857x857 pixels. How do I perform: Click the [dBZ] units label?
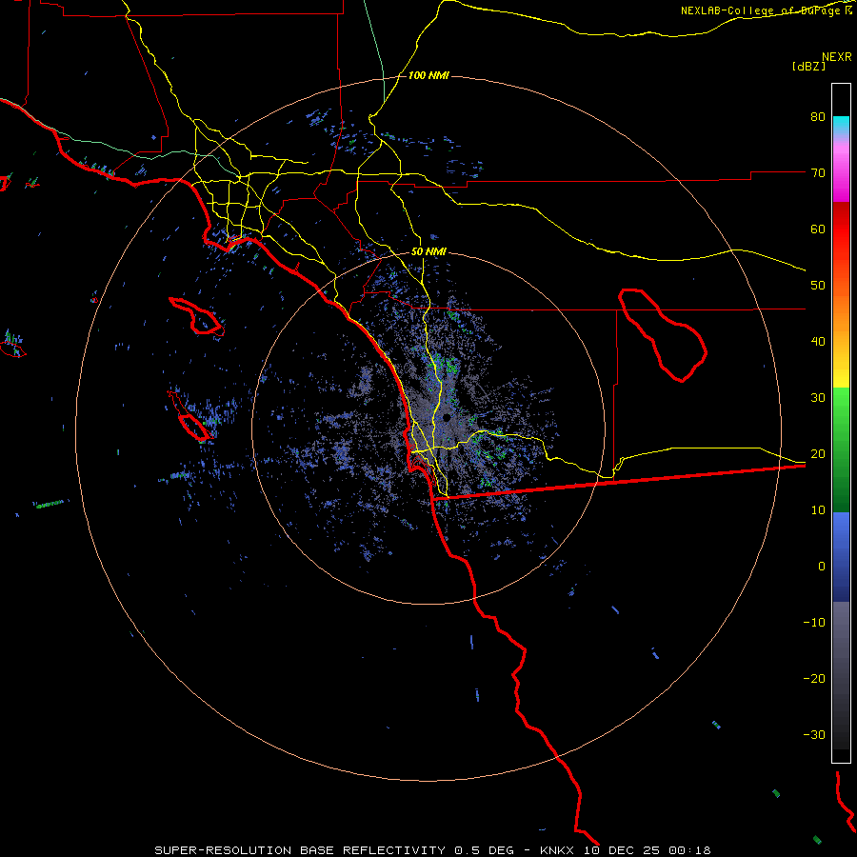click(808, 67)
